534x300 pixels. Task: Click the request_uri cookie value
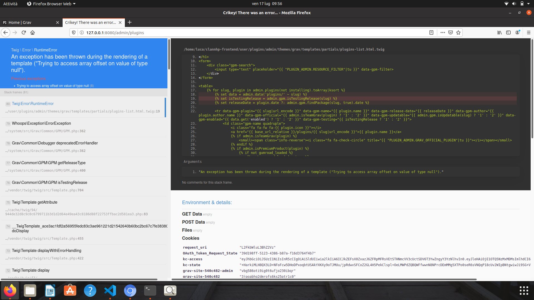pyautogui.click(x=258, y=247)
